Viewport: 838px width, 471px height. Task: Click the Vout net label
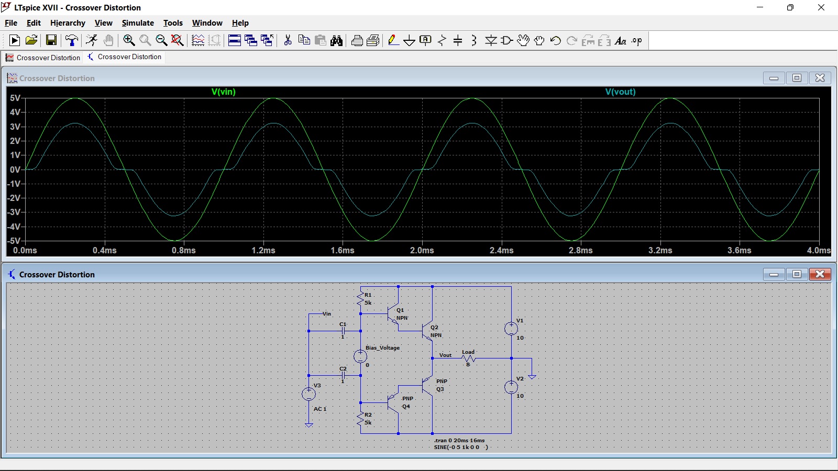445,355
